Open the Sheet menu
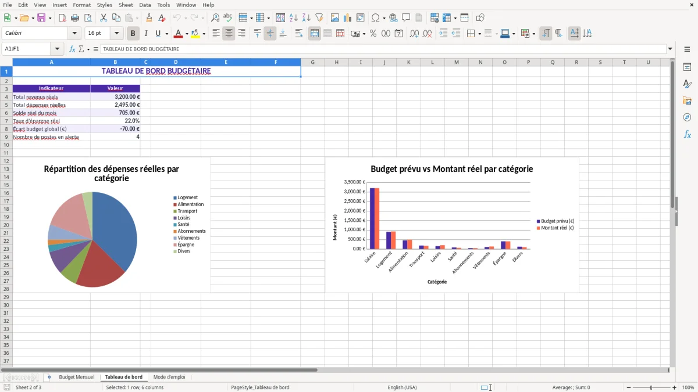This screenshot has height=392, width=698. point(126,5)
